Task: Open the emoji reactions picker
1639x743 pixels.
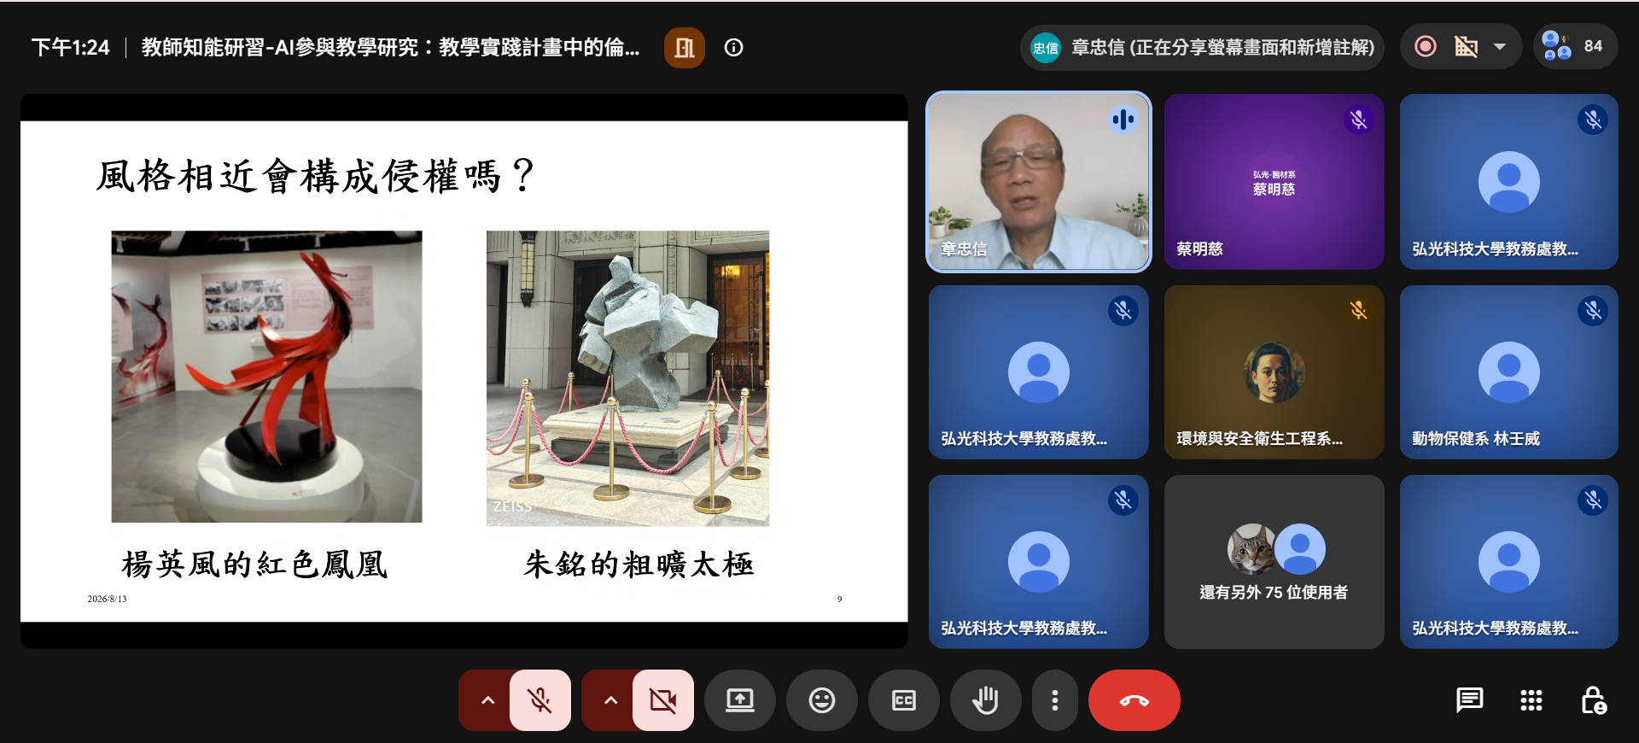Action: pyautogui.click(x=822, y=701)
